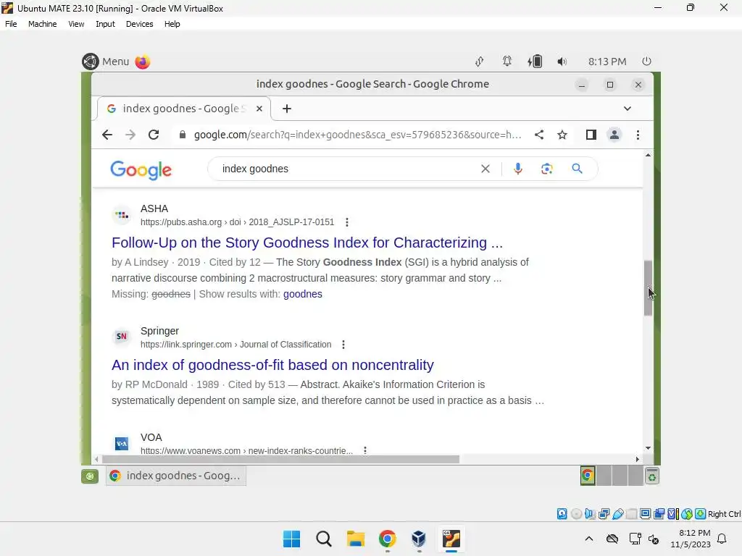Viewport: 742px width, 556px height.
Task: Go back using Chrome's back arrow
Action: tap(107, 135)
